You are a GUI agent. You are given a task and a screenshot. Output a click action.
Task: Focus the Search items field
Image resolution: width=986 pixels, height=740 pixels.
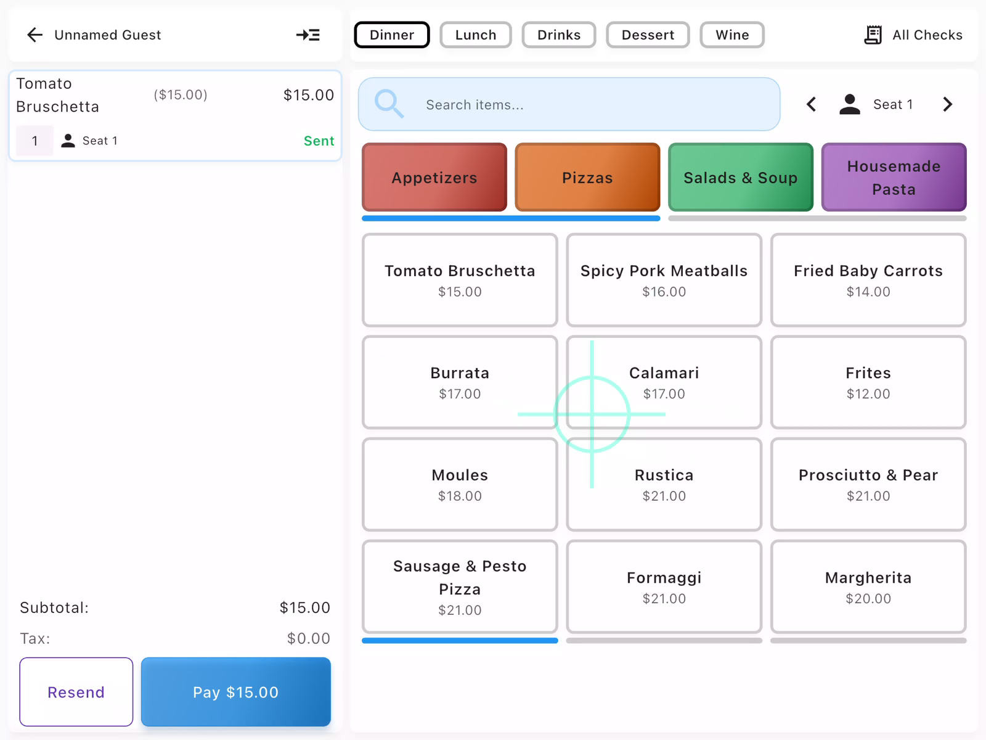point(592,105)
